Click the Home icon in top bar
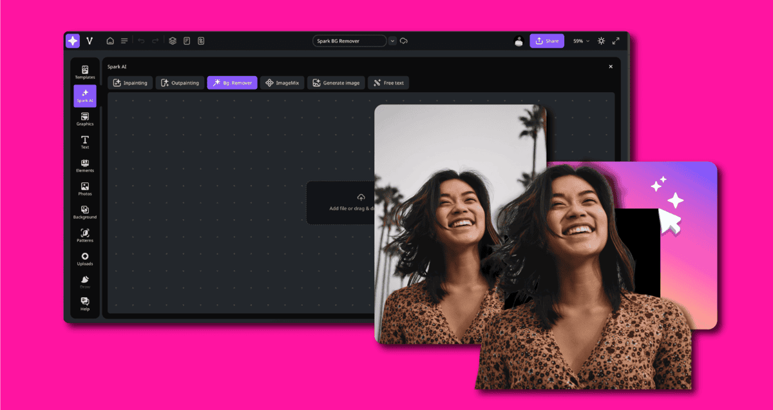 110,41
